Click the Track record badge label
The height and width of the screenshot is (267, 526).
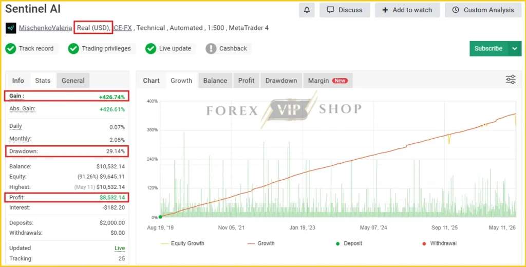pyautogui.click(x=36, y=49)
